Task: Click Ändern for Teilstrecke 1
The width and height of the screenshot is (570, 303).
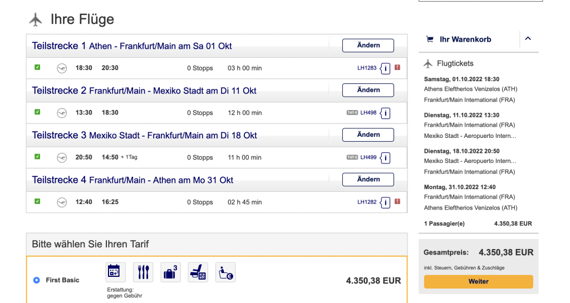Action: 368,46
